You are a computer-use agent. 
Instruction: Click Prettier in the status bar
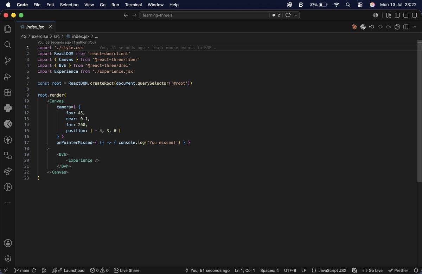point(398,270)
